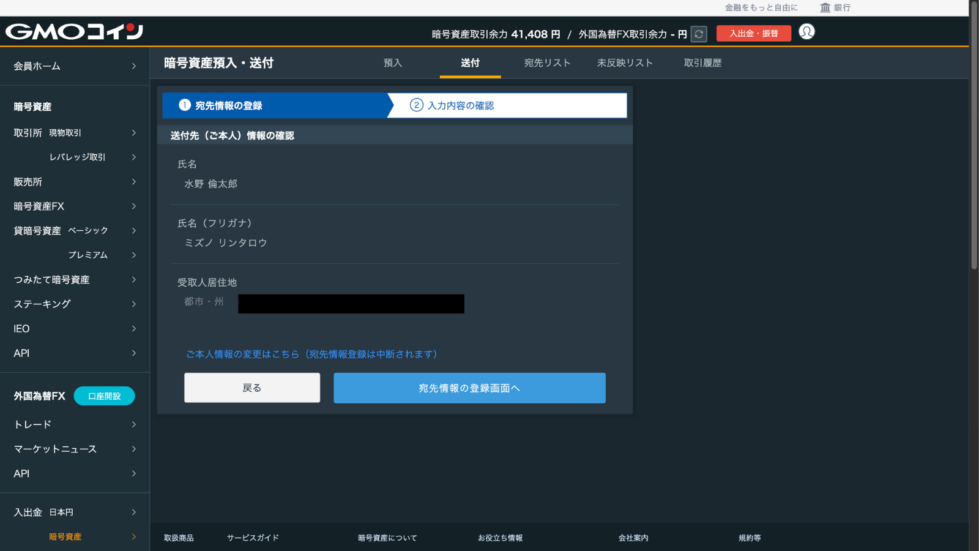Select the 取引履歴 tab
Image resolution: width=979 pixels, height=551 pixels.
[x=702, y=63]
